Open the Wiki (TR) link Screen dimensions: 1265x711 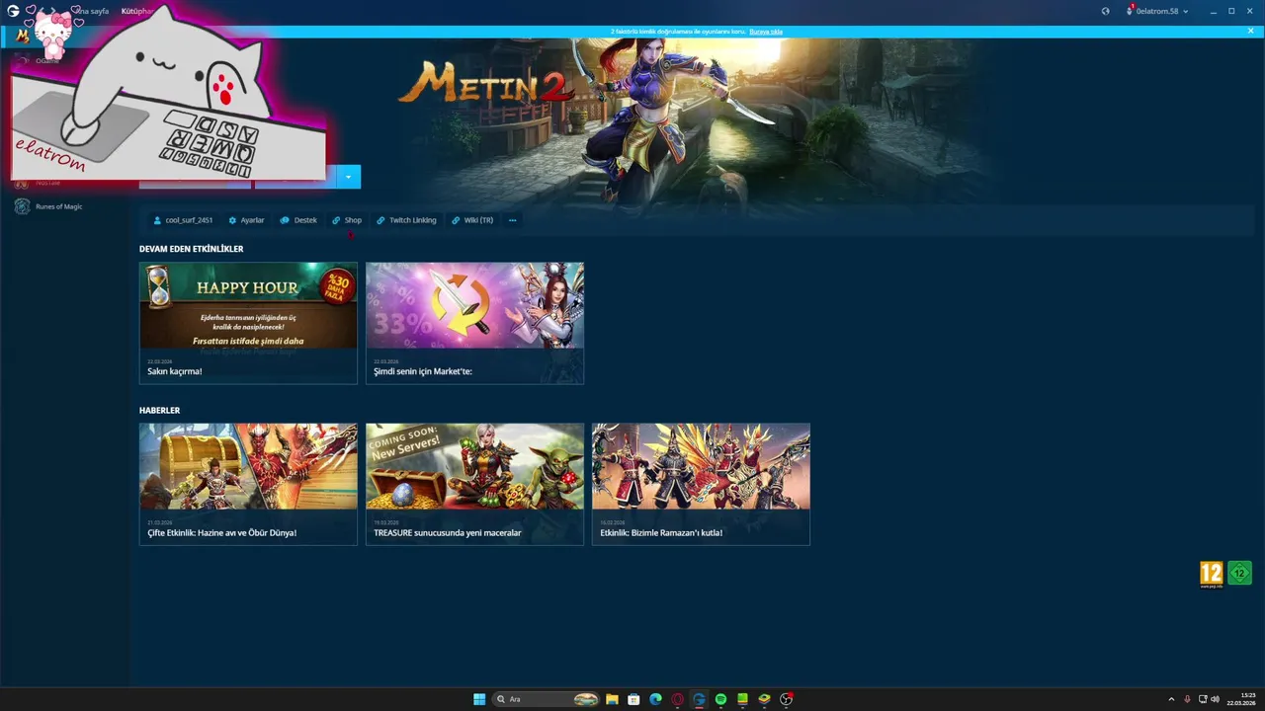tap(472, 220)
